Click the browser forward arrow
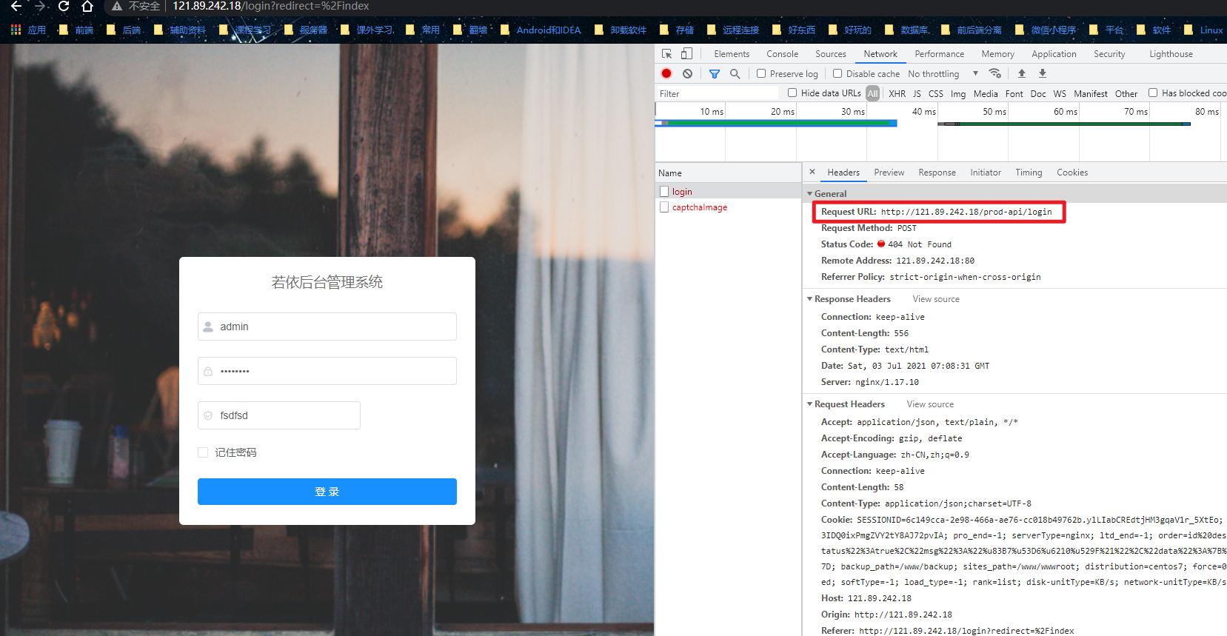This screenshot has width=1227, height=636. coord(40,6)
